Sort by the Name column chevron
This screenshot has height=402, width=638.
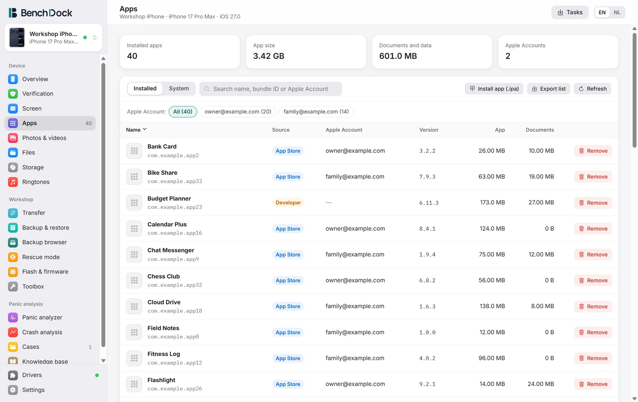coord(145,129)
